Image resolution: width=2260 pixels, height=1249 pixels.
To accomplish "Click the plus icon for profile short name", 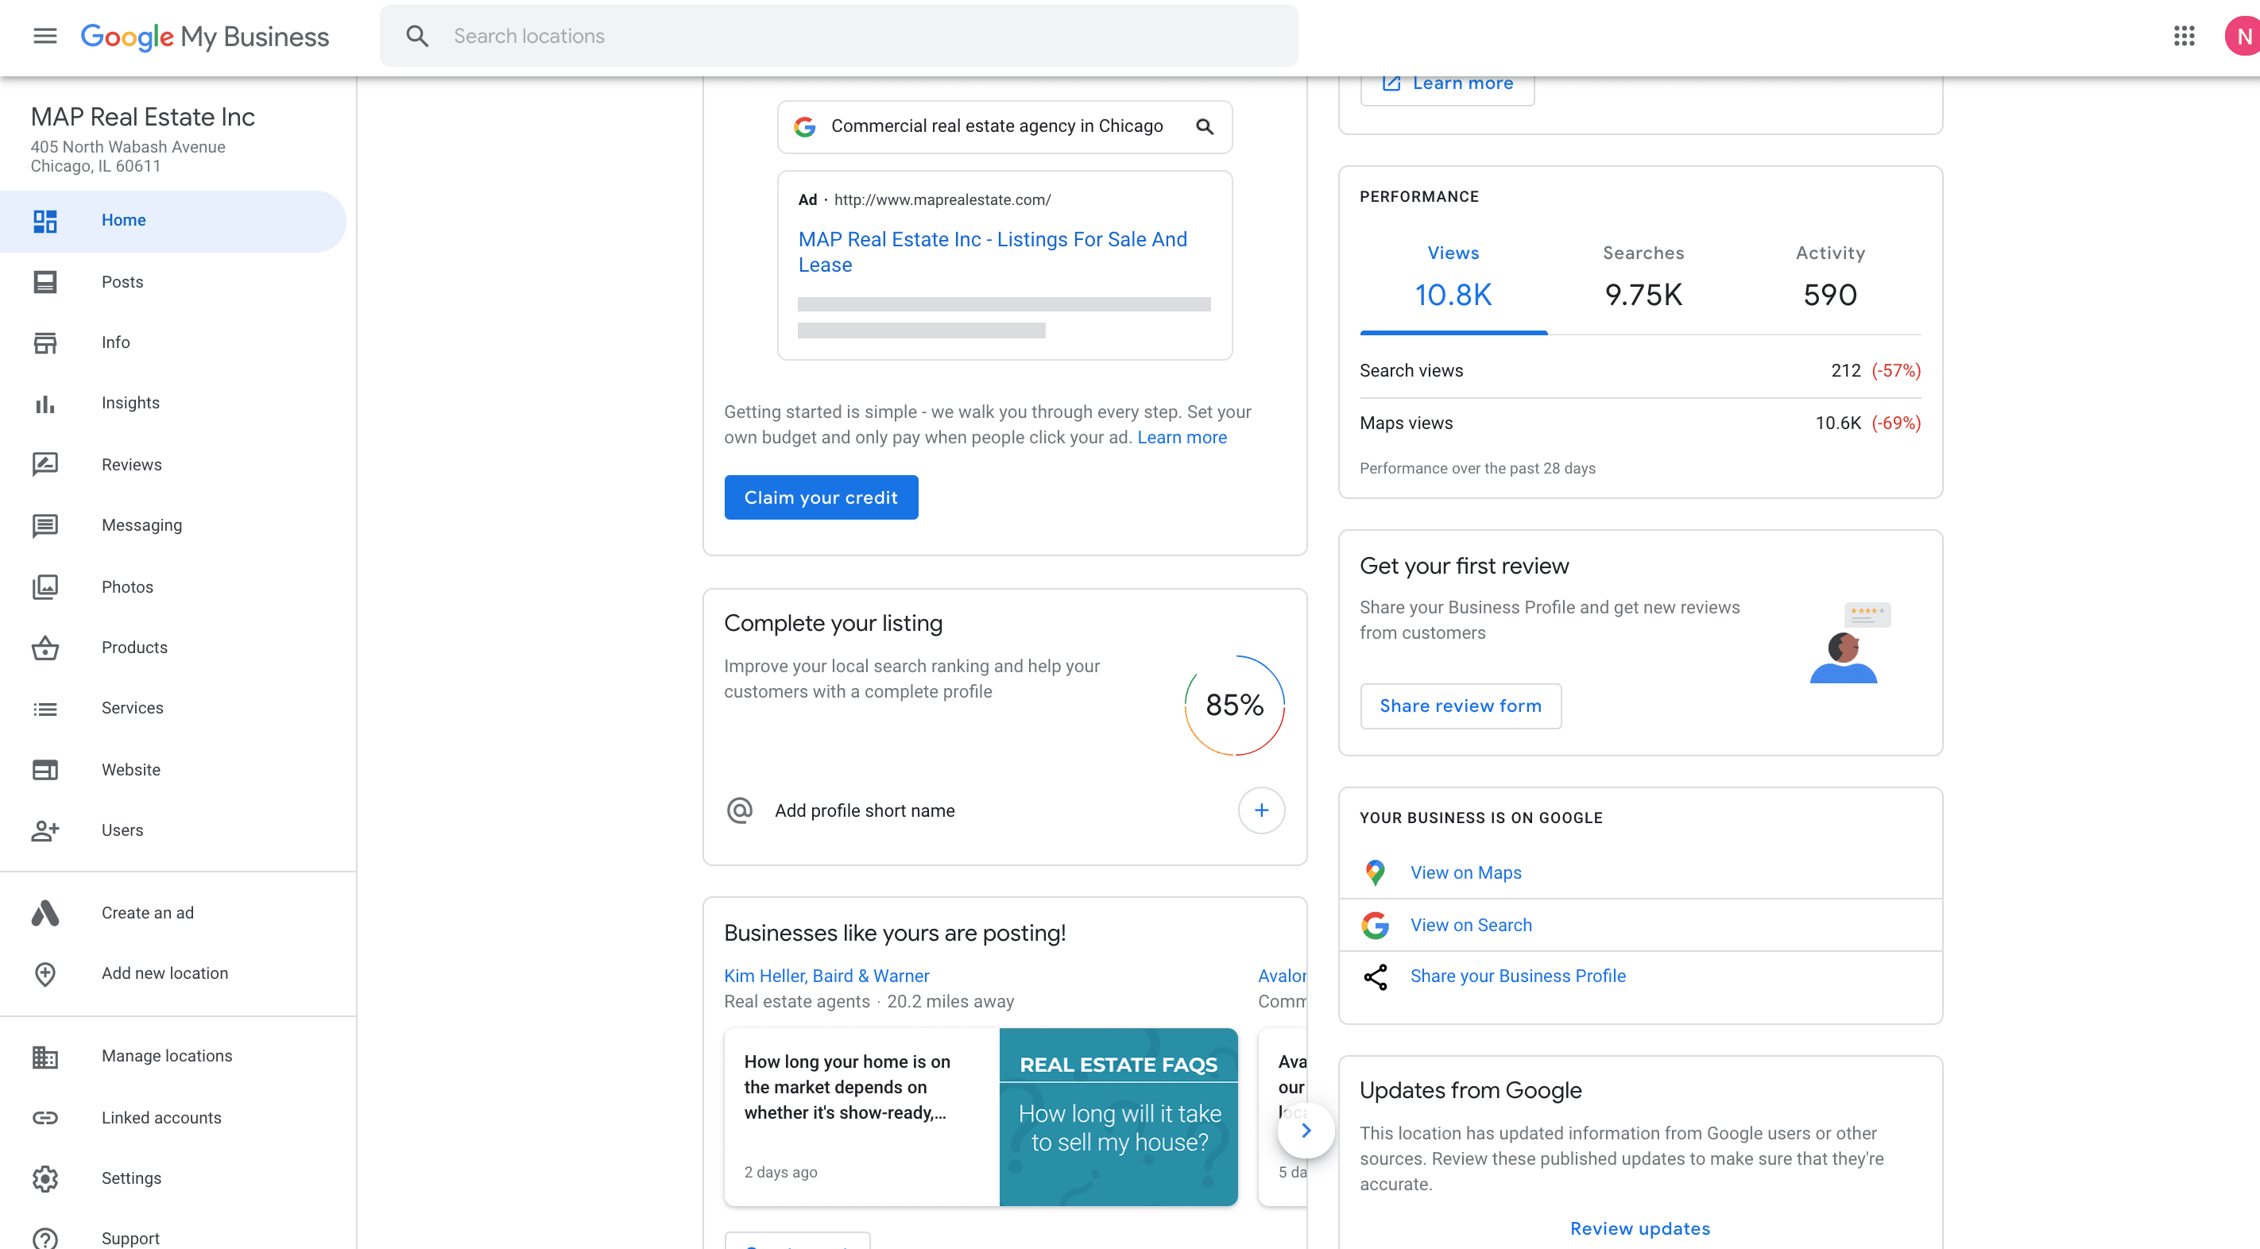I will click(1261, 810).
